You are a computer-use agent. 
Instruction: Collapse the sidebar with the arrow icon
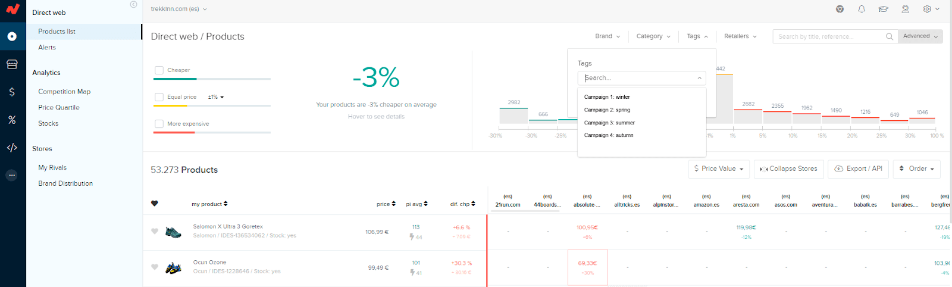tap(133, 4)
